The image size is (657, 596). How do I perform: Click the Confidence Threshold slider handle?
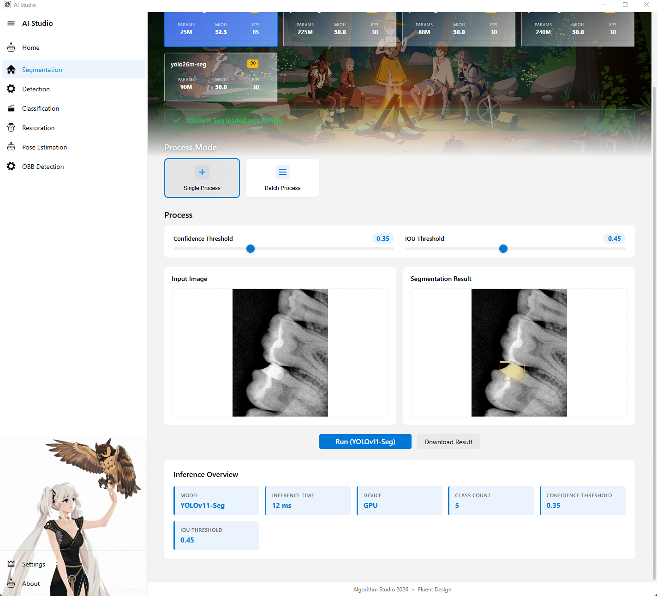click(251, 249)
